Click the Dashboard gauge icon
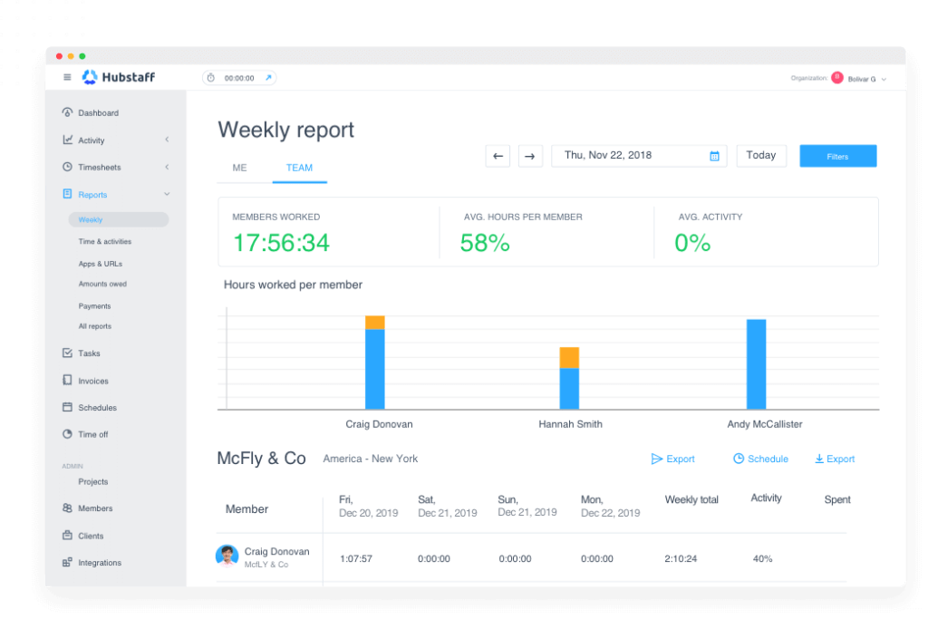This screenshot has width=928, height=619. click(x=67, y=111)
